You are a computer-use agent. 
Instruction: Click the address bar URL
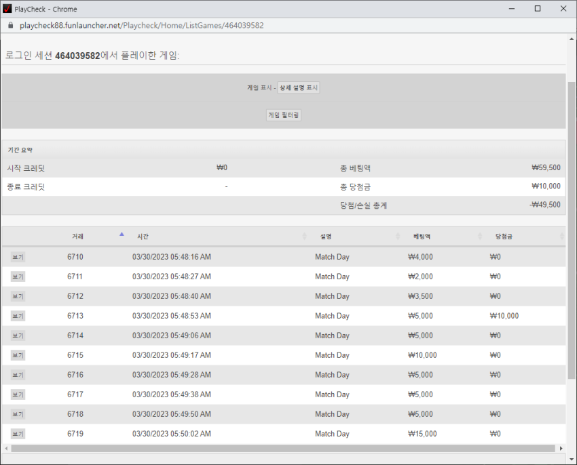pos(142,25)
